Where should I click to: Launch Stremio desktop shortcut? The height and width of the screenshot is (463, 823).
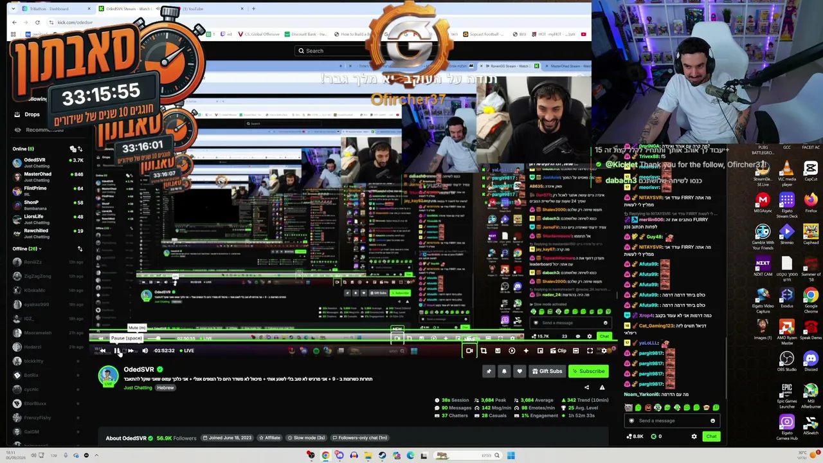pos(786,234)
